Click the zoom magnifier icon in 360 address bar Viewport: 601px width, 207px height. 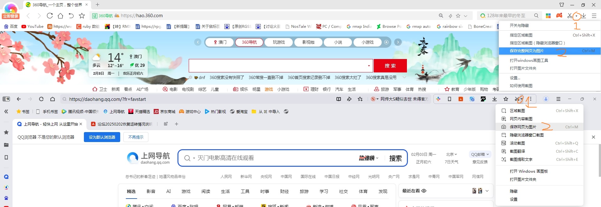[441, 16]
